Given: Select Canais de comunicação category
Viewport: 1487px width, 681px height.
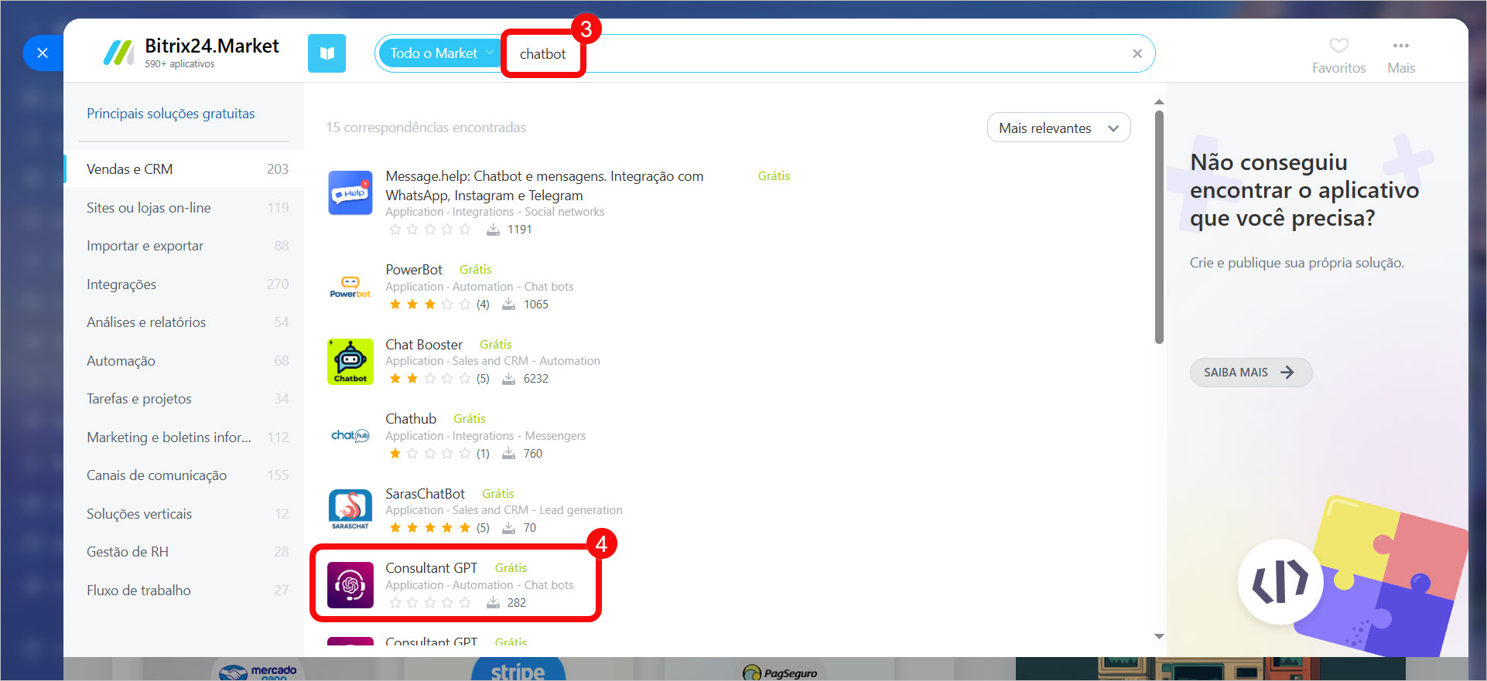Looking at the screenshot, I should pyautogui.click(x=185, y=475).
